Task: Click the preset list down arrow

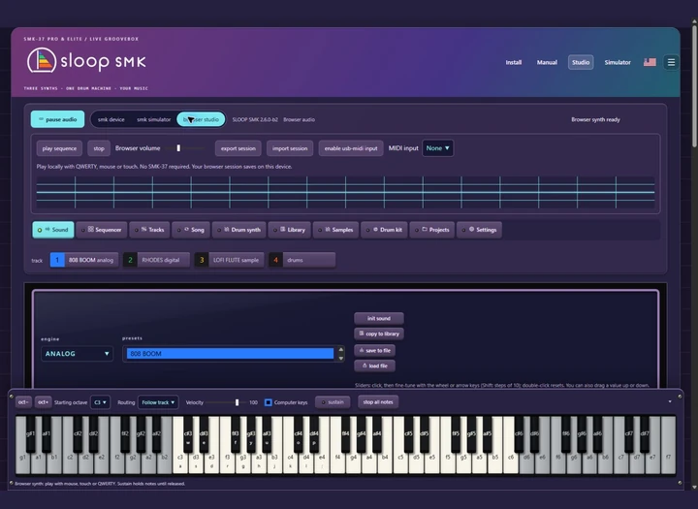Action: [x=341, y=358]
